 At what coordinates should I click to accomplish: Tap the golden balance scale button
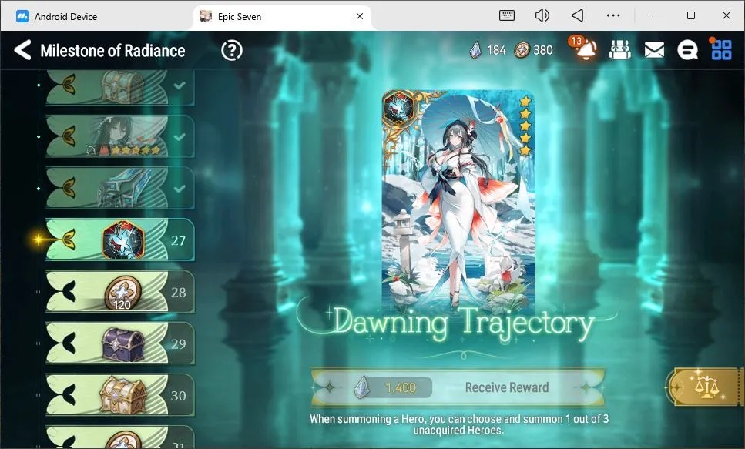[706, 387]
